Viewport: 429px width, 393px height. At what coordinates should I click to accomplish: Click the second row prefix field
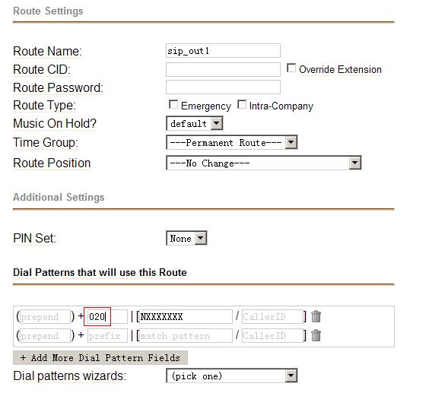click(x=107, y=335)
